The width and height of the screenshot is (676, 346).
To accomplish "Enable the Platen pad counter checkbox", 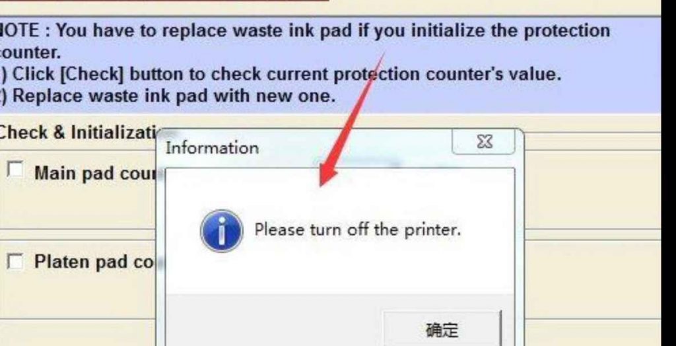I will coord(16,261).
